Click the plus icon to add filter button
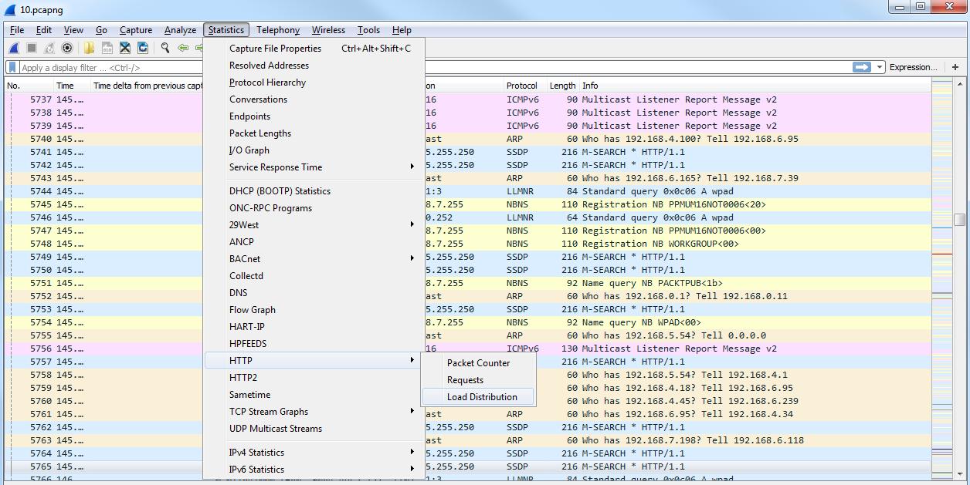Screen dimensions: 970x485 (955, 67)
